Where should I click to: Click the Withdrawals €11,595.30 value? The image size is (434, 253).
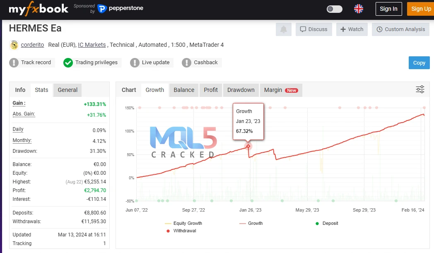[x=94, y=222]
